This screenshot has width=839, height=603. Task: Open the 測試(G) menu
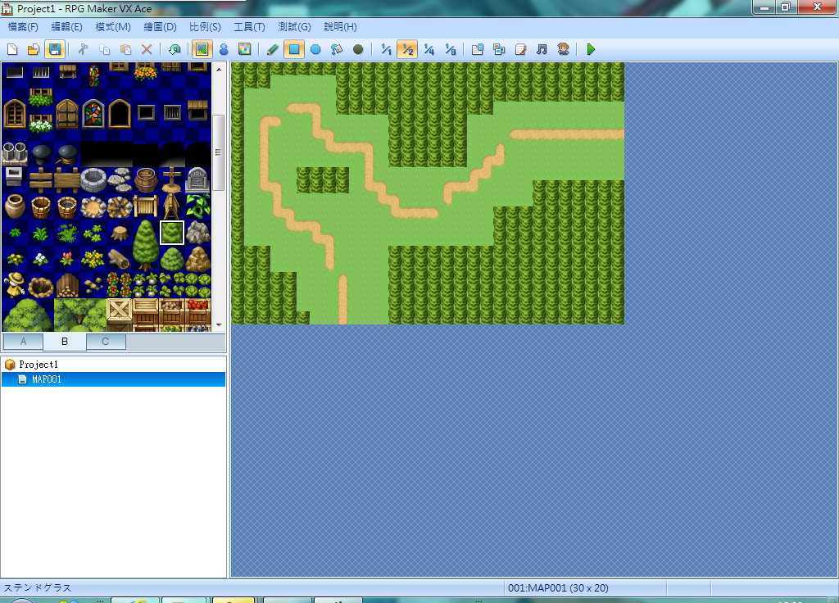294,27
